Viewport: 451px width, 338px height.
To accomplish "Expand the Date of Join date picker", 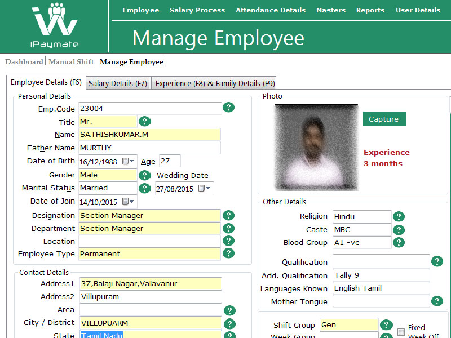I will pos(129,202).
